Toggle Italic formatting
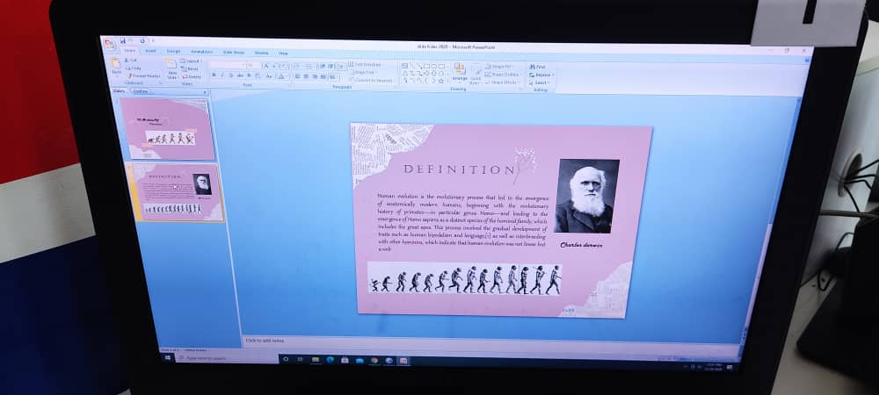Image resolution: width=879 pixels, height=395 pixels. click(222, 75)
